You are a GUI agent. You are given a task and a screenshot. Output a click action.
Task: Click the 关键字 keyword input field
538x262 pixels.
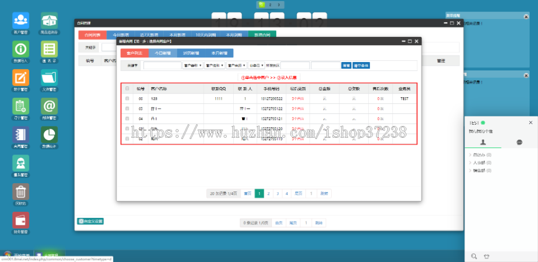[x=162, y=65]
